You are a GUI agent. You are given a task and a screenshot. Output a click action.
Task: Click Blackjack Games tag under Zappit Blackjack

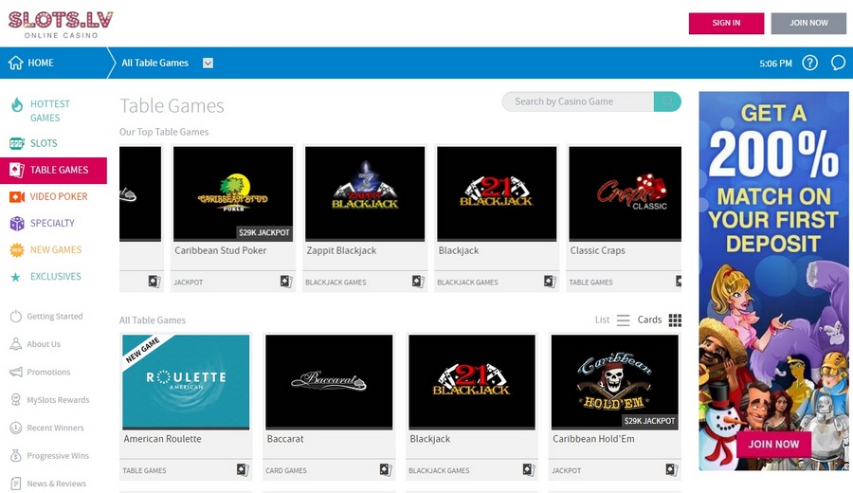pos(336,283)
